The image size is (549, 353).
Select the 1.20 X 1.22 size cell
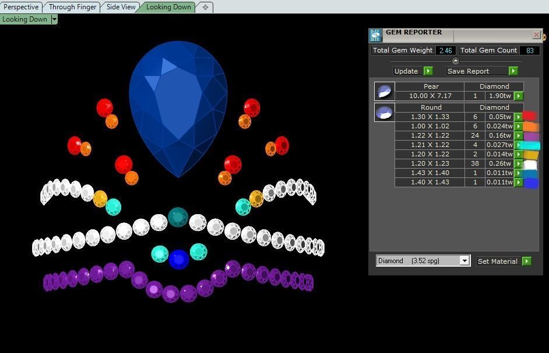430,154
